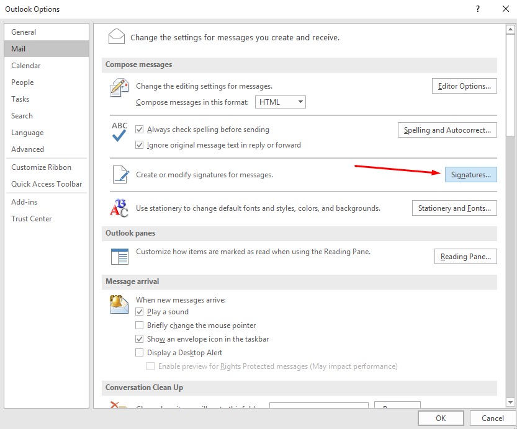Screen dimensions: 517x429
Task: Open Quick Access Toolbar settings
Action: click(47, 184)
